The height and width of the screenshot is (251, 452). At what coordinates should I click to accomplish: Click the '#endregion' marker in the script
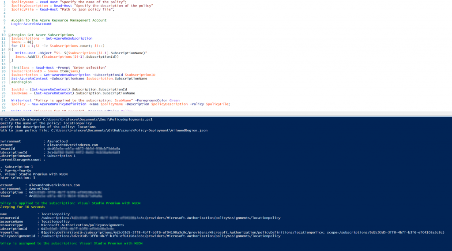pyautogui.click(x=22, y=82)
